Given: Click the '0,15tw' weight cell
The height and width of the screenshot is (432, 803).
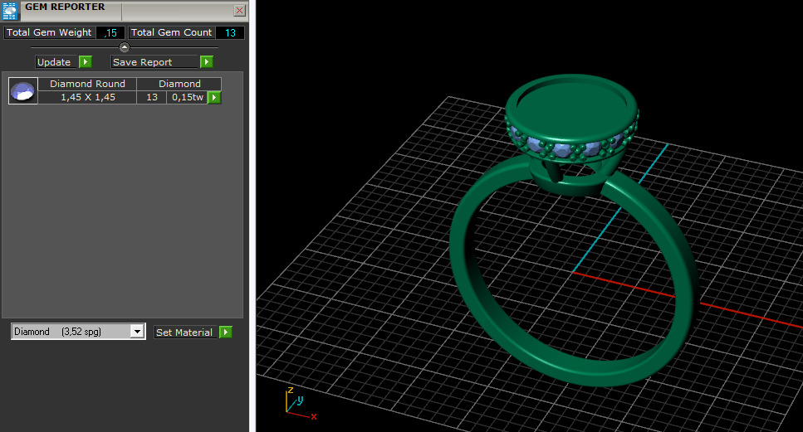Looking at the screenshot, I should (187, 97).
